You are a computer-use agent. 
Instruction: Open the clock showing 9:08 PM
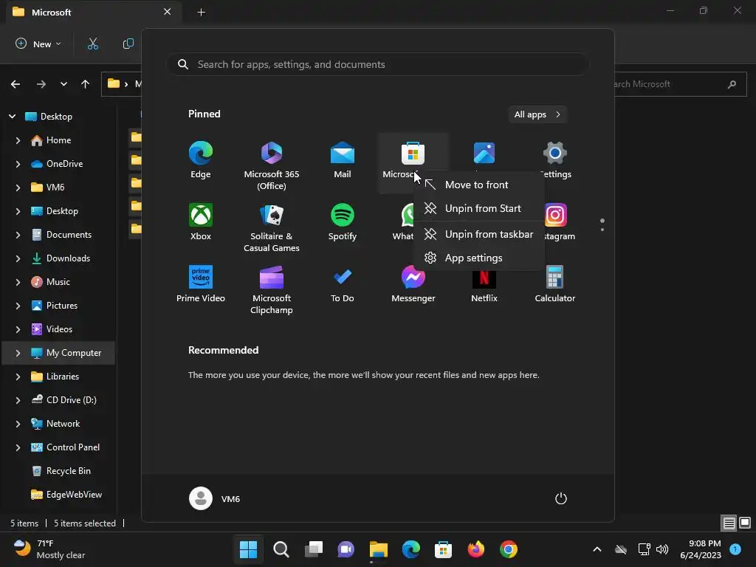(701, 549)
